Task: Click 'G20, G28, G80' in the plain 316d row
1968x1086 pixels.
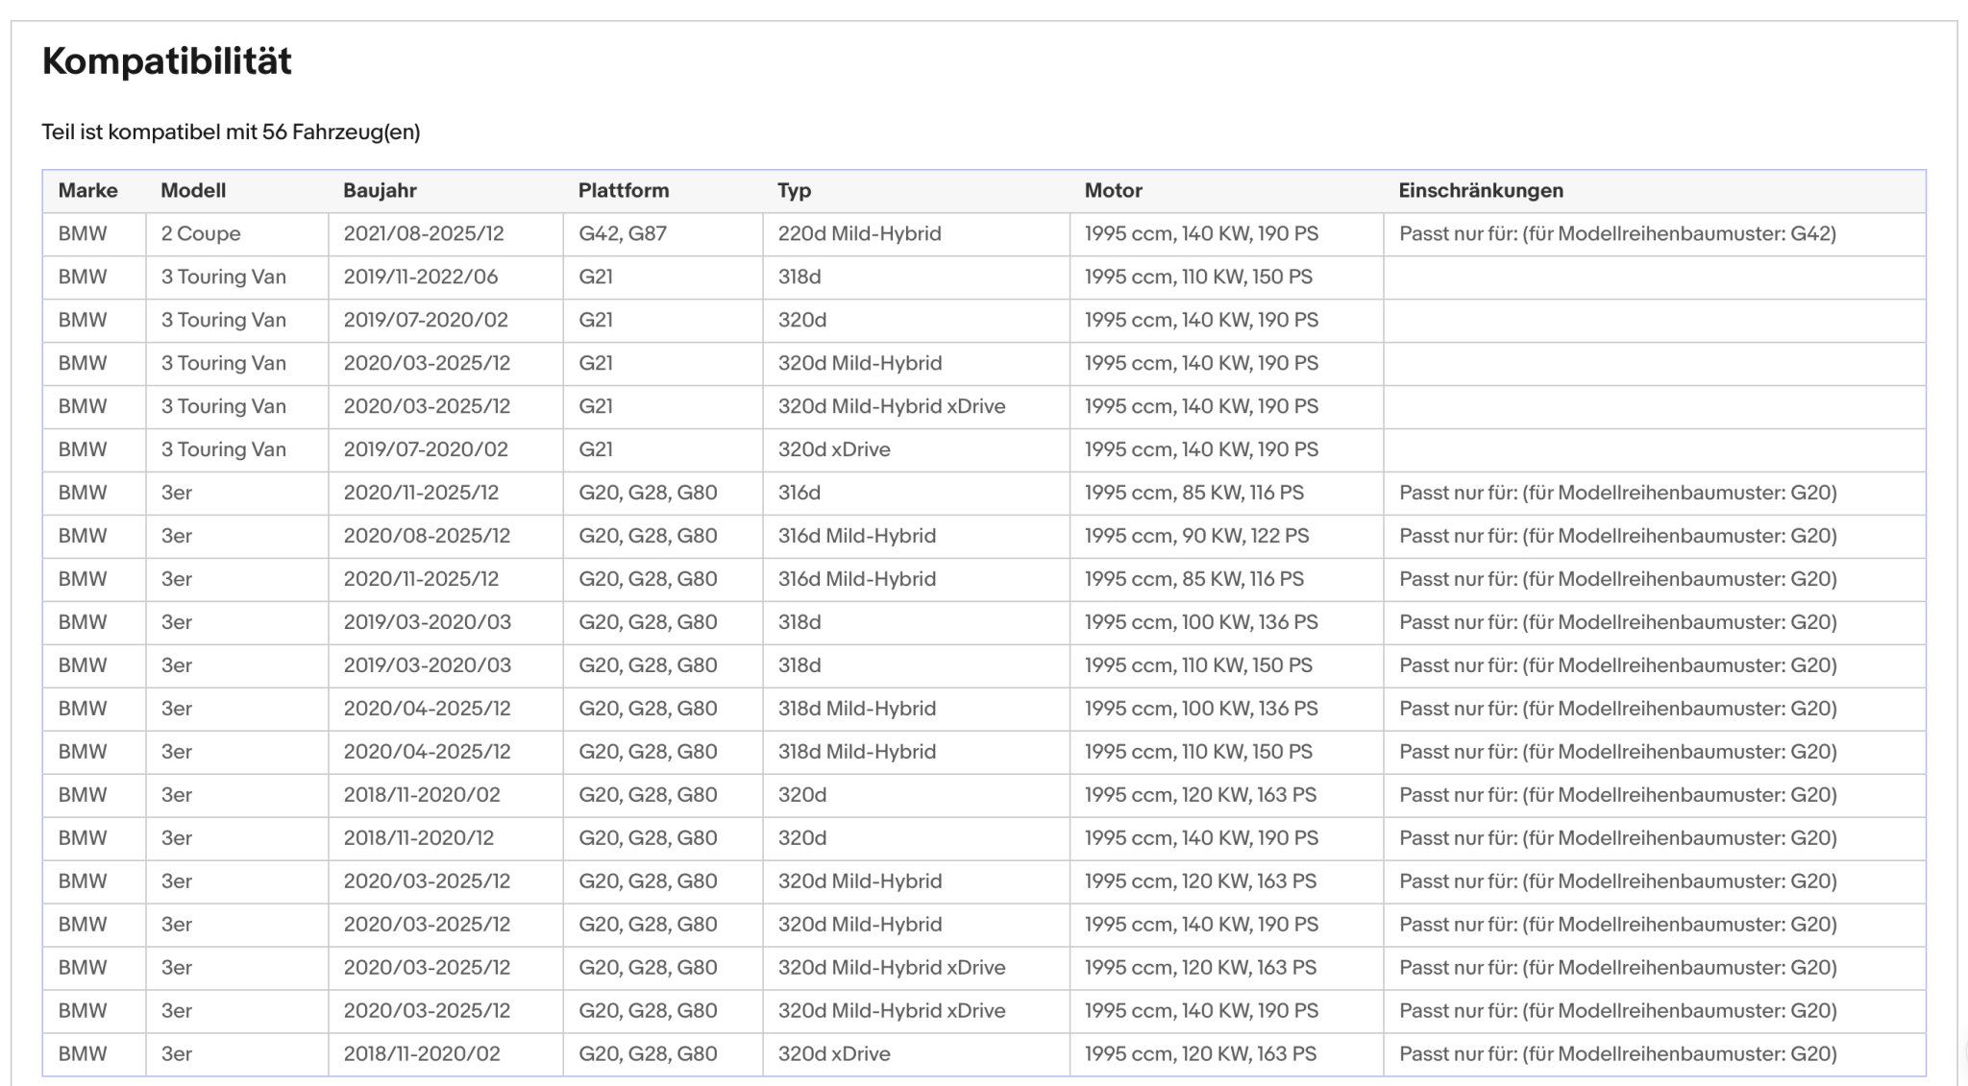Action: (648, 493)
